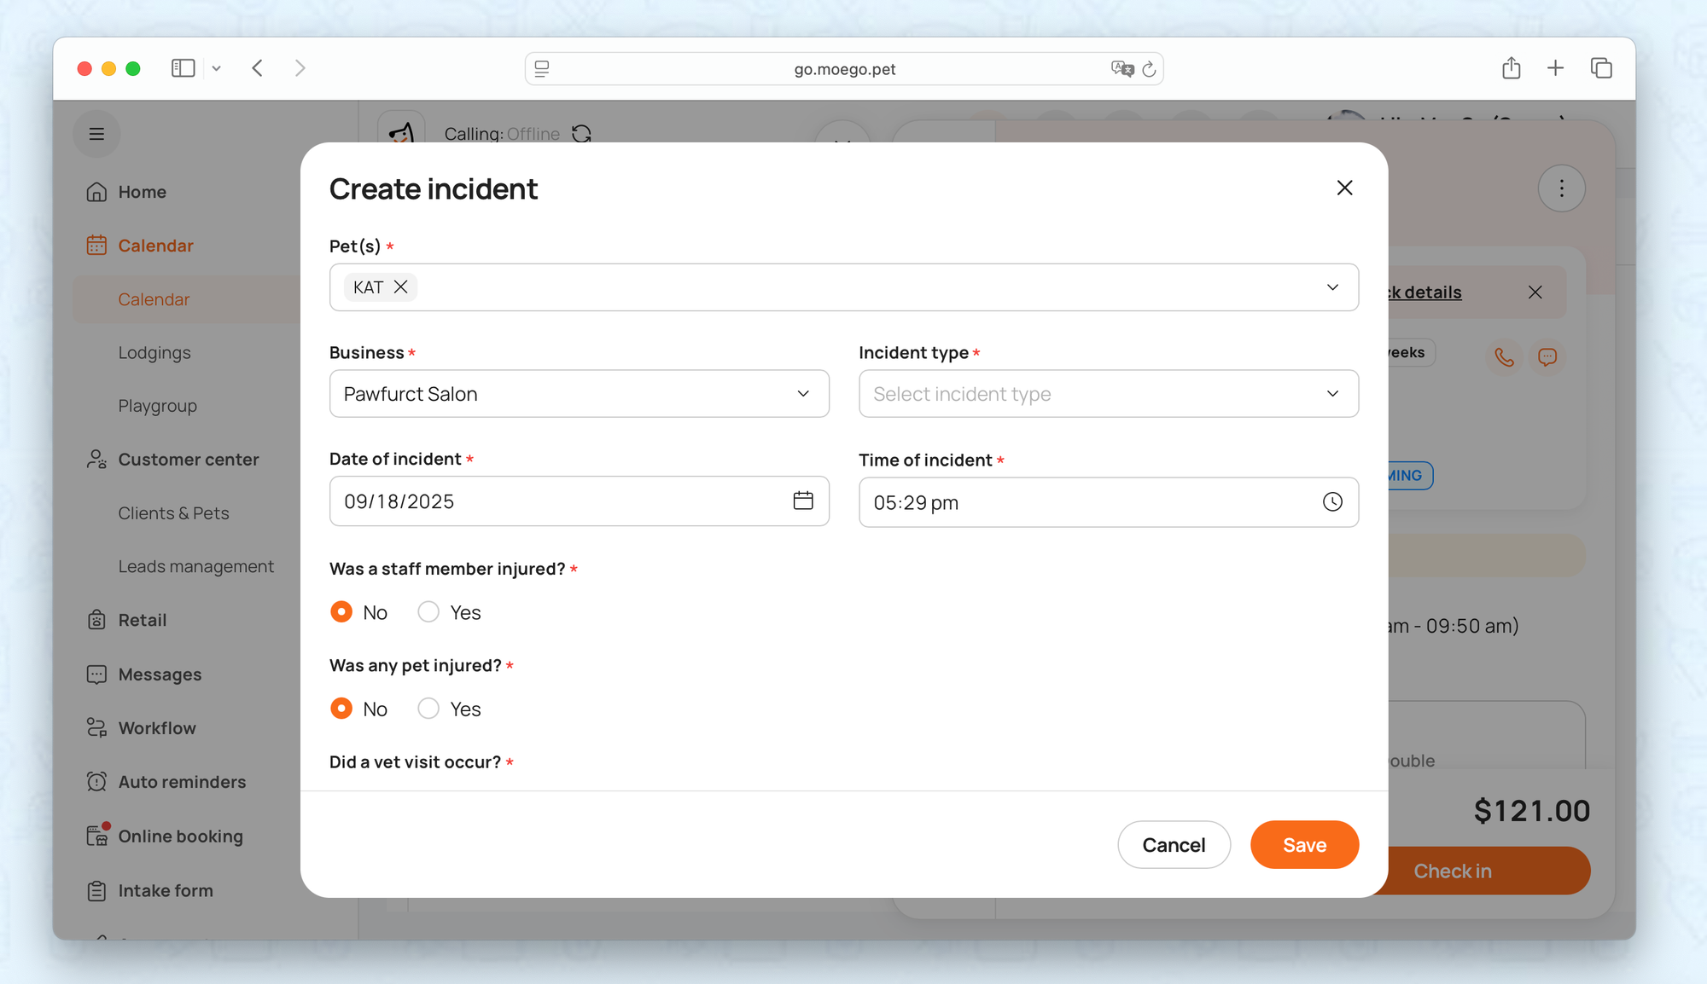
Task: Open the Business dropdown for Pawfurct Salon
Action: [579, 394]
